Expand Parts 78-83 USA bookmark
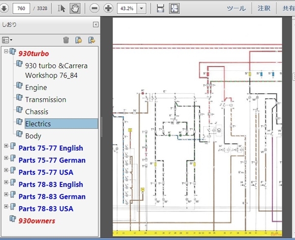This screenshot has width=295, height=240. pos(6,206)
